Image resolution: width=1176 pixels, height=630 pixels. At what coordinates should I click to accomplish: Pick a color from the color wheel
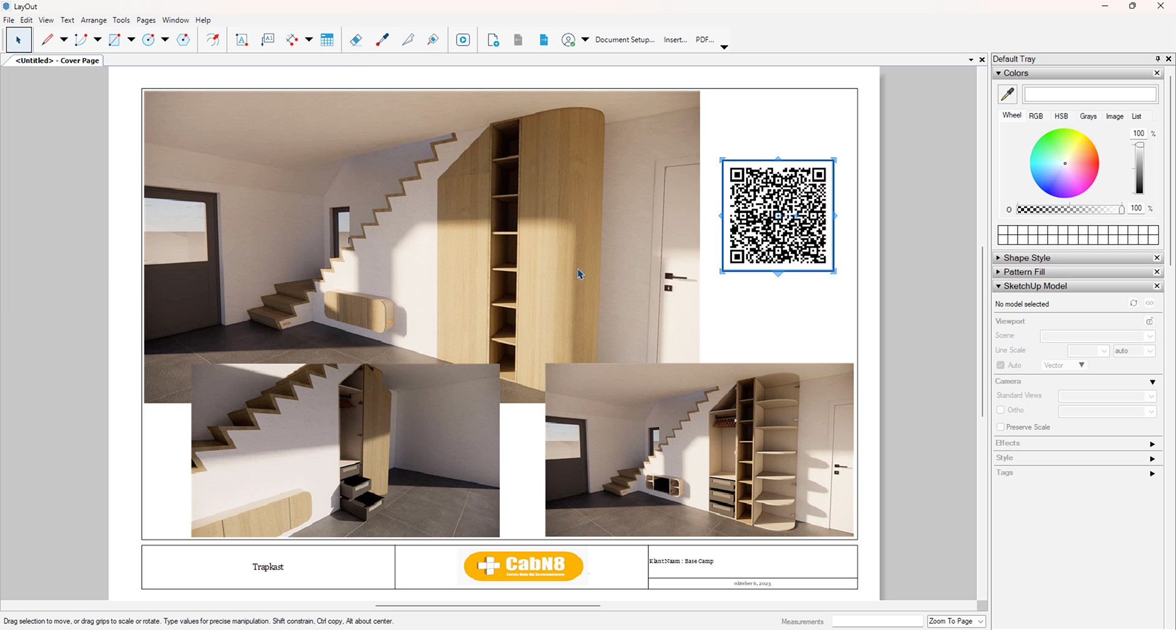point(1064,163)
